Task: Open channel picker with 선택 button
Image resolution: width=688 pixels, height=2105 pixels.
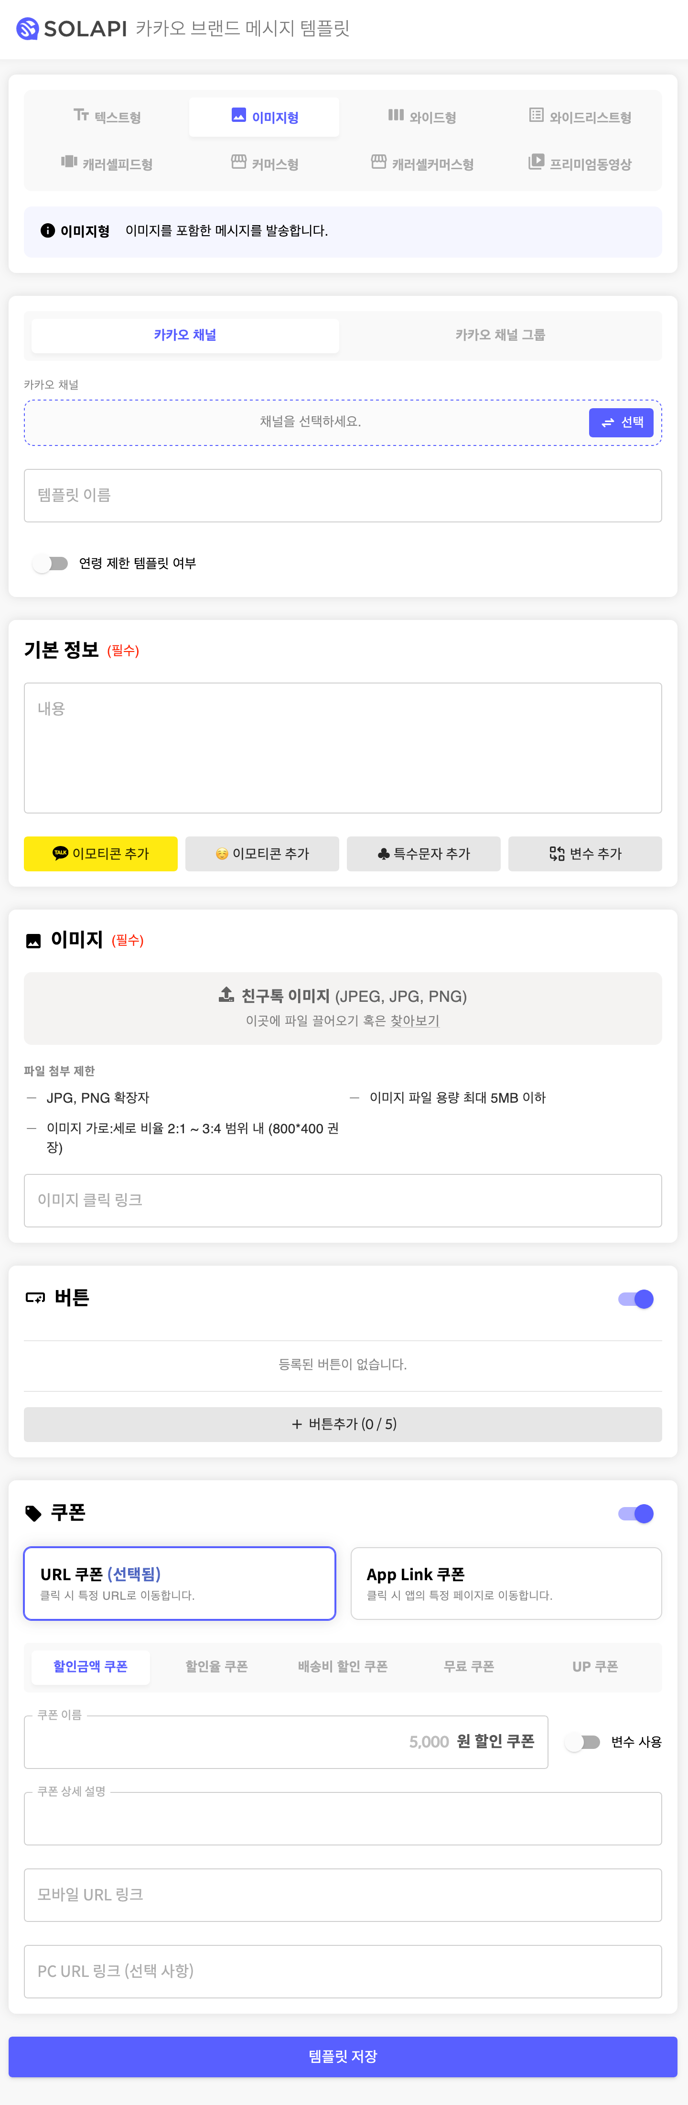Action: pyautogui.click(x=621, y=423)
